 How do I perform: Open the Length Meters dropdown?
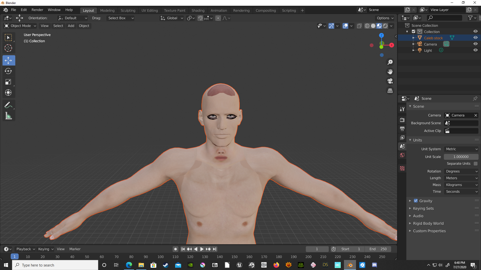tap(461, 178)
